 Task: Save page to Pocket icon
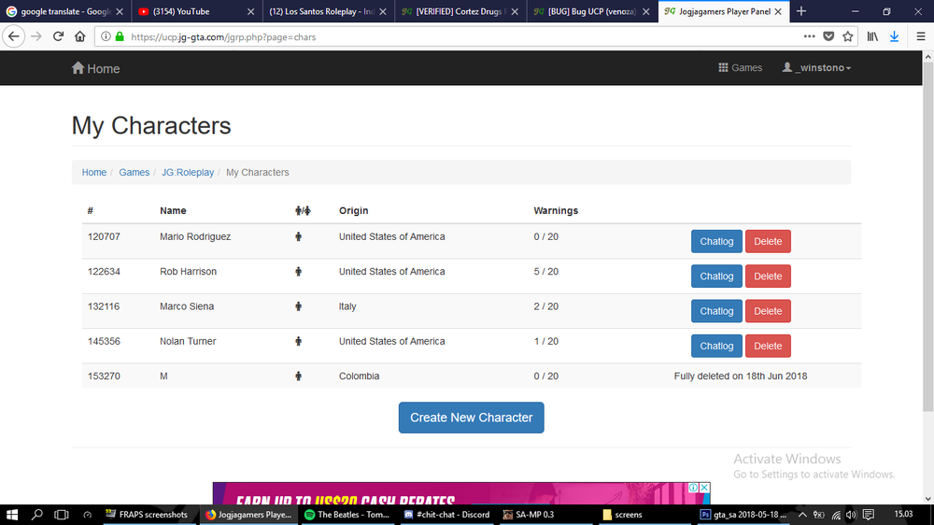828,36
